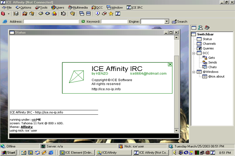Click the open folder icon after cat face
235x156 pixels.
(72, 14)
